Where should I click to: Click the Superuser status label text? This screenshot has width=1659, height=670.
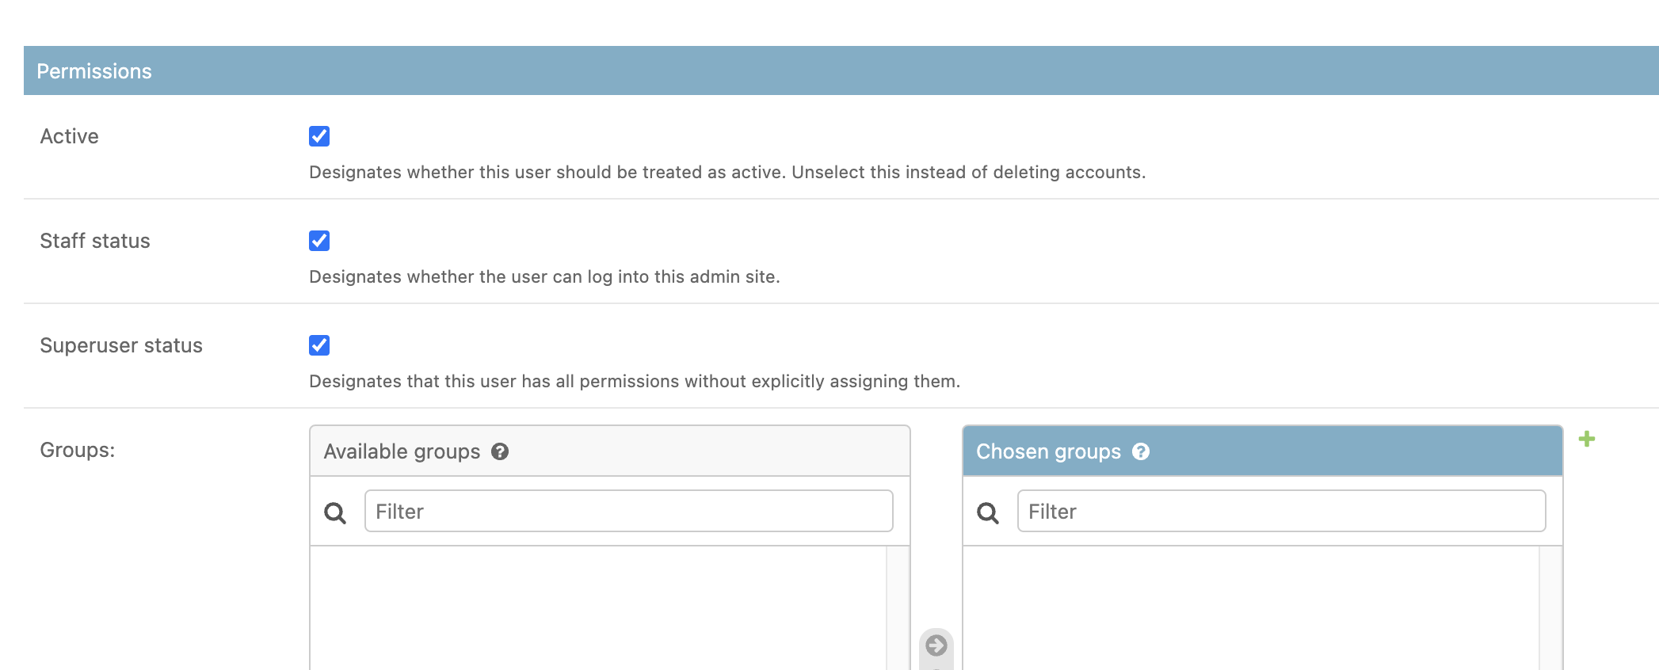click(121, 345)
